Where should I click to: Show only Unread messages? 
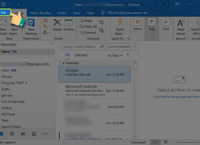81,55
